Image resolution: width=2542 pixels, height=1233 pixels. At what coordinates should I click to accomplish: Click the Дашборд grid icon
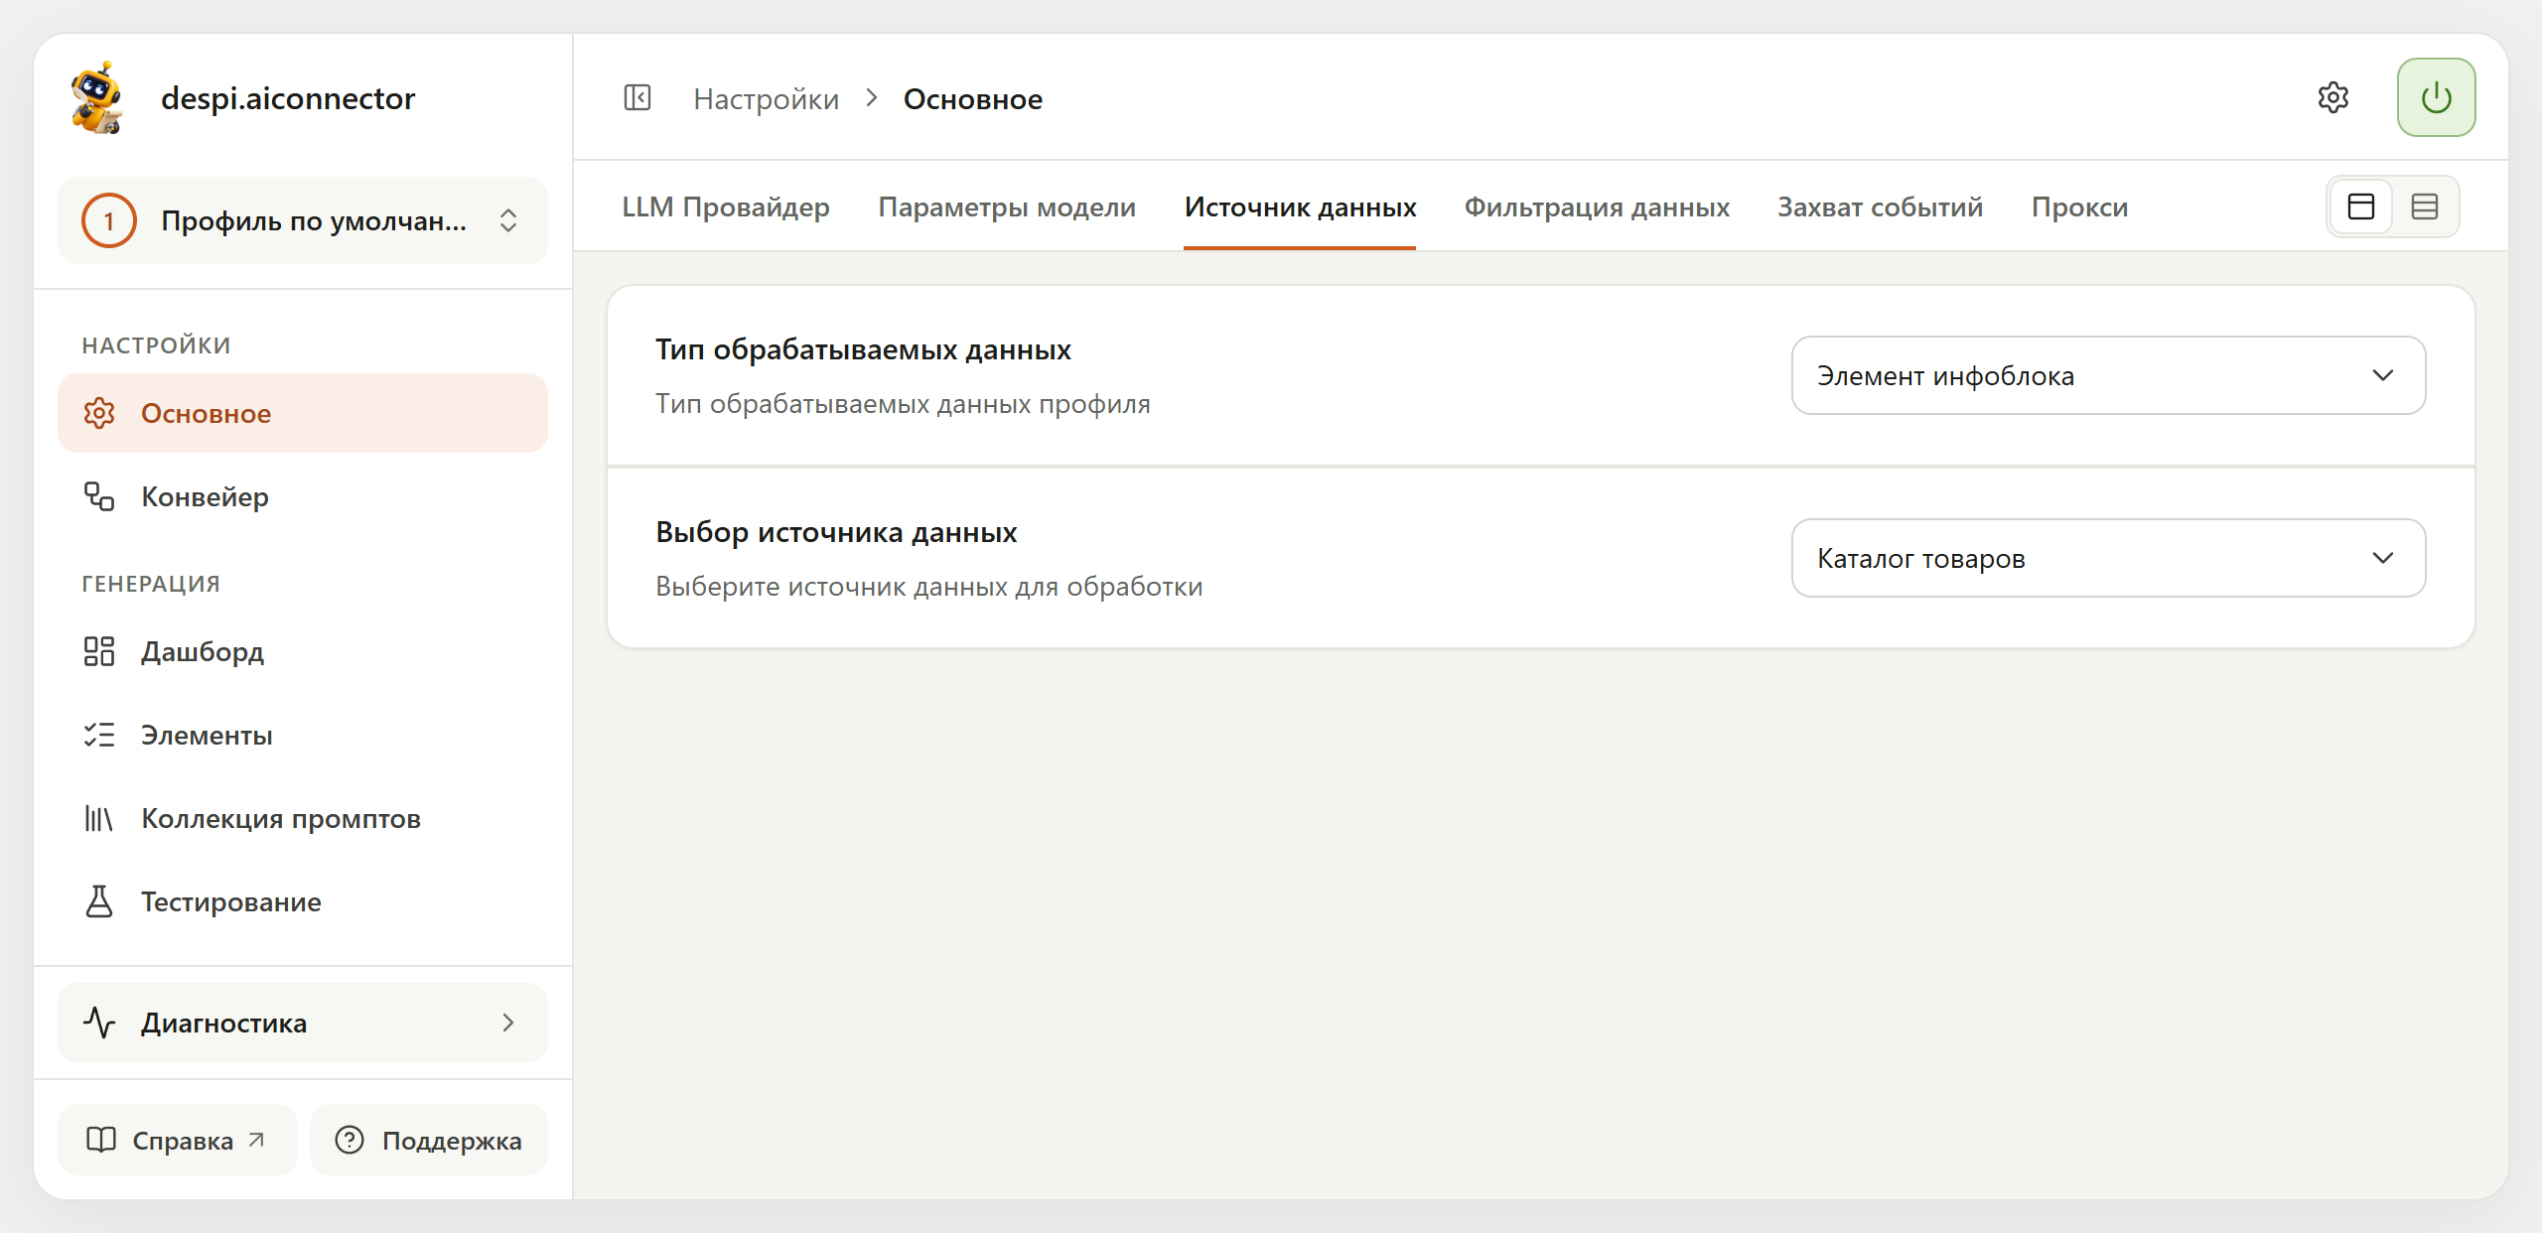99,651
